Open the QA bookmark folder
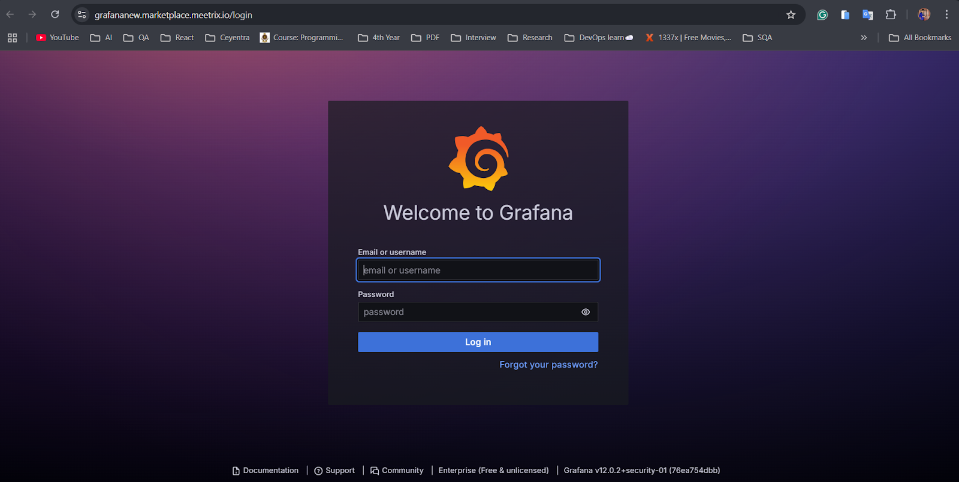The image size is (959, 482). 136,38
